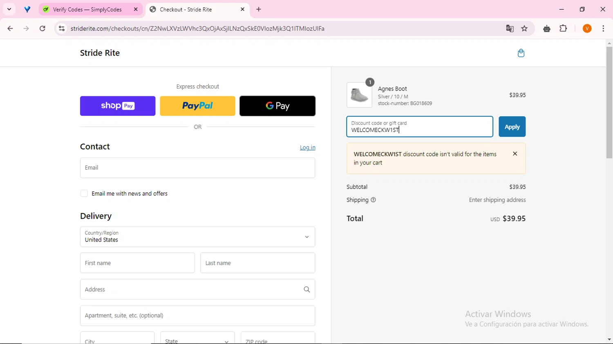This screenshot has height=344, width=613.
Task: Switch to the Verify Codes — SimplyCodes tab
Action: tap(91, 9)
